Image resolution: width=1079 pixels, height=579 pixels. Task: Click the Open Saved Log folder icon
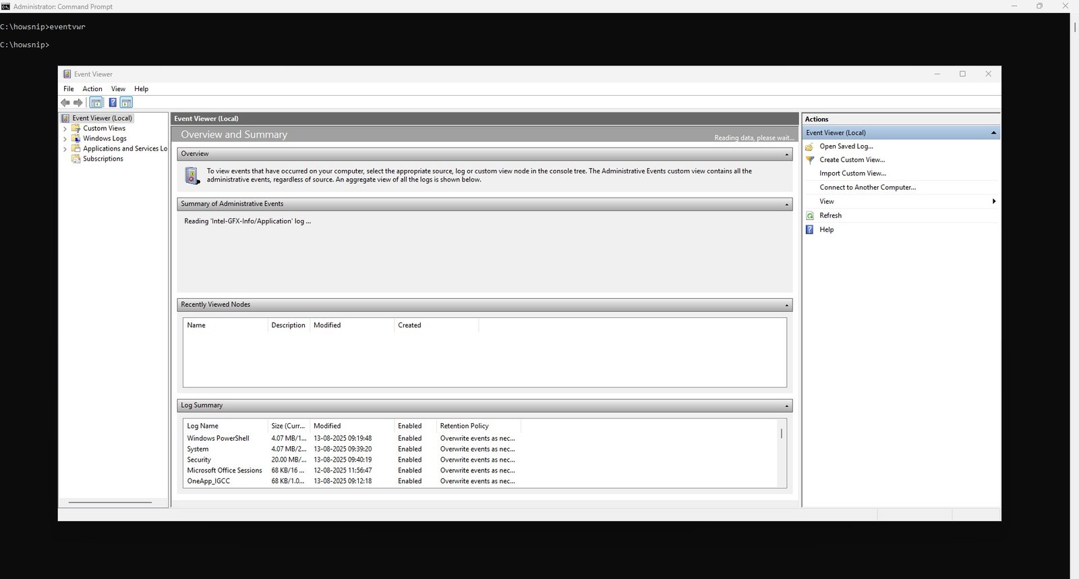point(810,146)
